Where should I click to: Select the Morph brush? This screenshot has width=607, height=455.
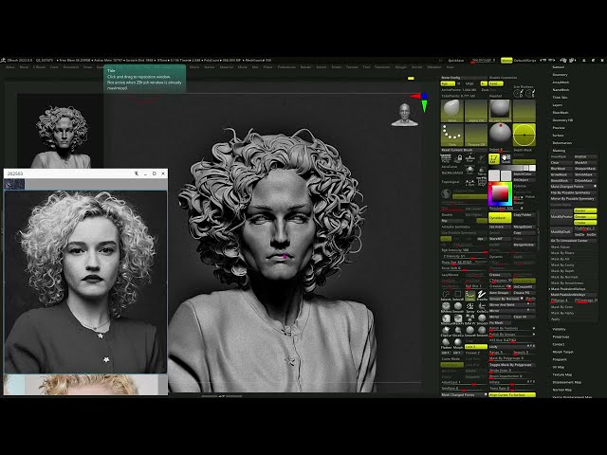(458, 343)
